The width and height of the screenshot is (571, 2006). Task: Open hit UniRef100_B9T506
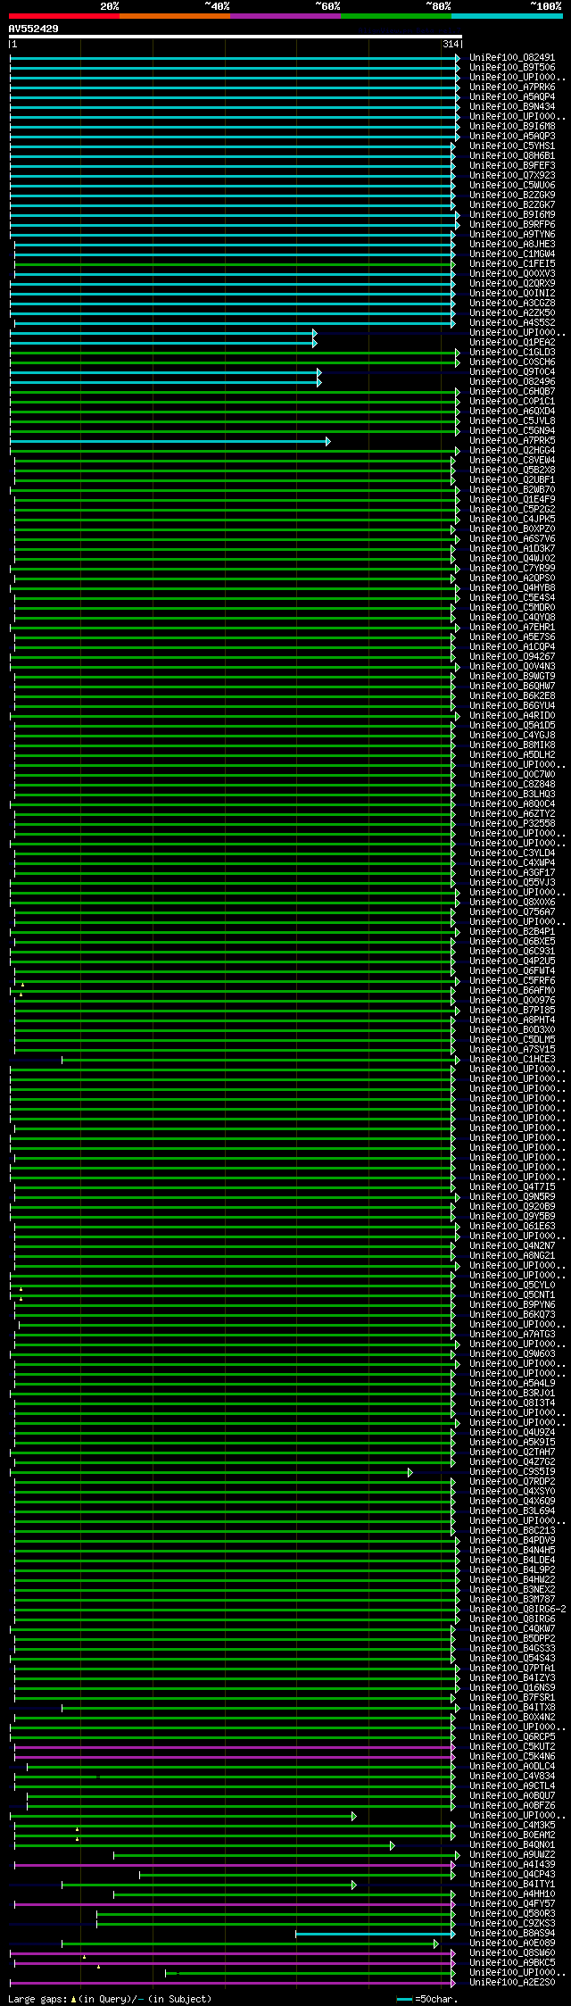pyautogui.click(x=512, y=68)
